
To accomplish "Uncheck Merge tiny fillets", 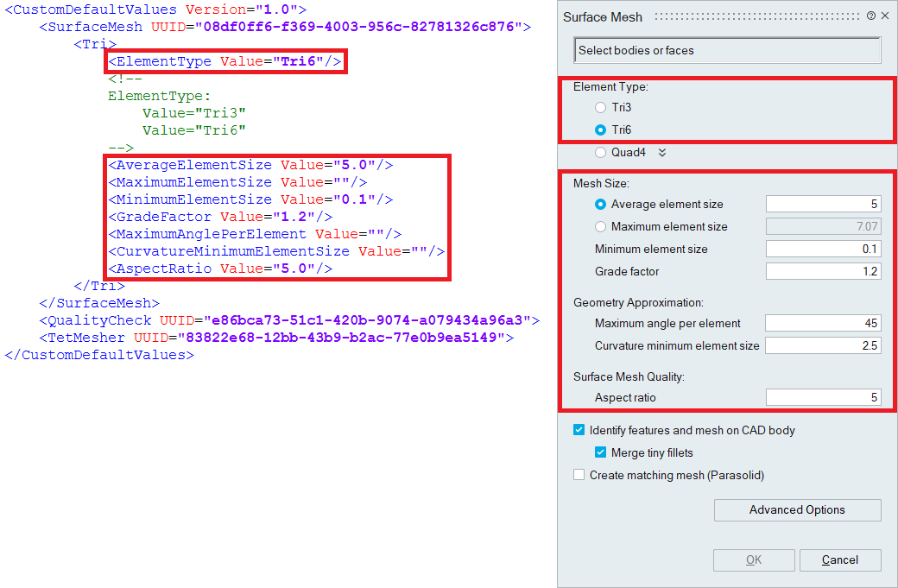I will point(601,452).
